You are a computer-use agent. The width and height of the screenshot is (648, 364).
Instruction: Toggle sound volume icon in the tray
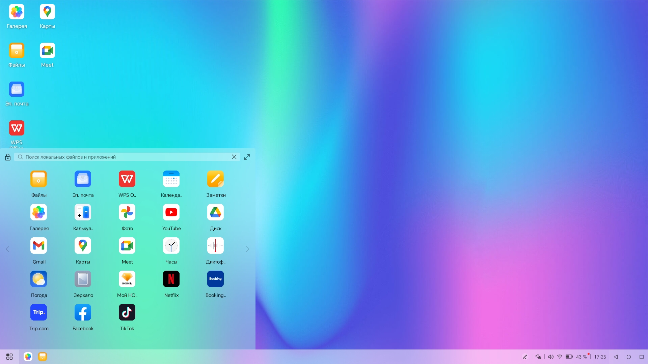click(550, 357)
